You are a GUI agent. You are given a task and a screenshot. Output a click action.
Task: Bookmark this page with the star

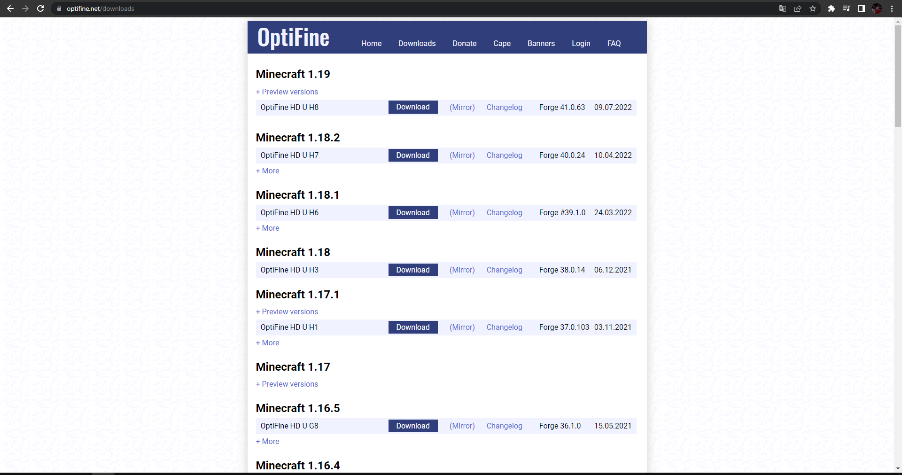pos(813,8)
